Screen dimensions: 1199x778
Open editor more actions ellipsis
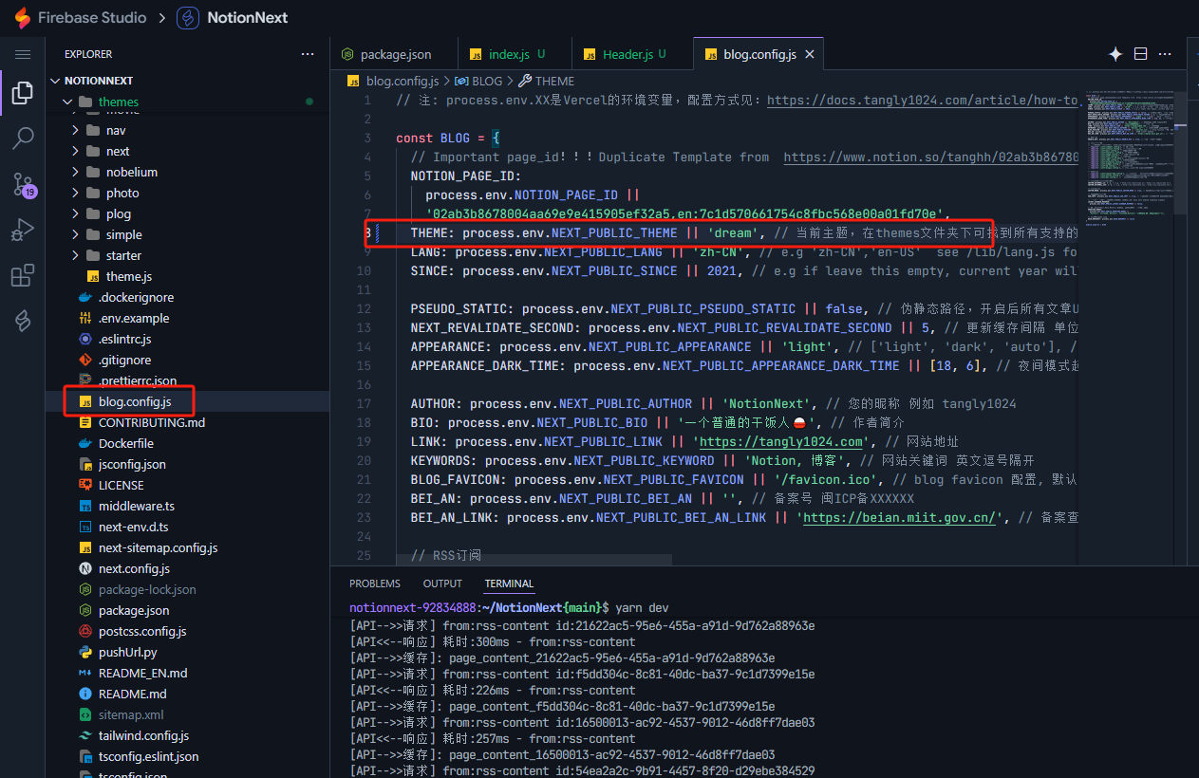pyautogui.click(x=1166, y=54)
